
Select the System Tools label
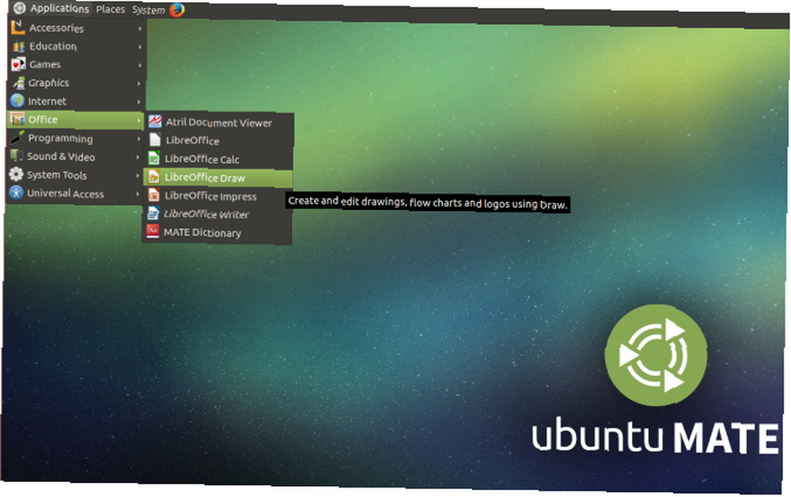56,175
